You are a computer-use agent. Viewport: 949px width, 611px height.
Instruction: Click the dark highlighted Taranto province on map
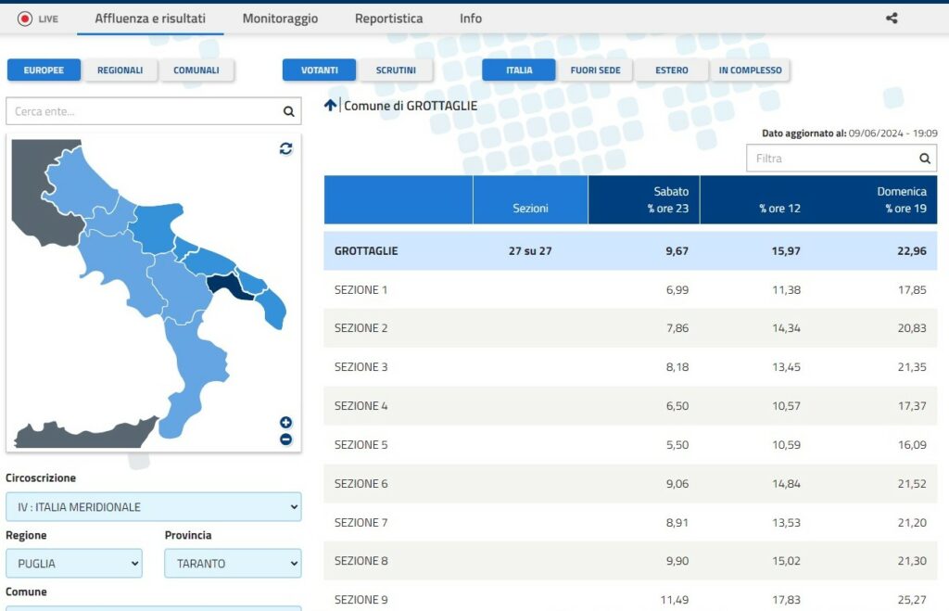coord(226,286)
